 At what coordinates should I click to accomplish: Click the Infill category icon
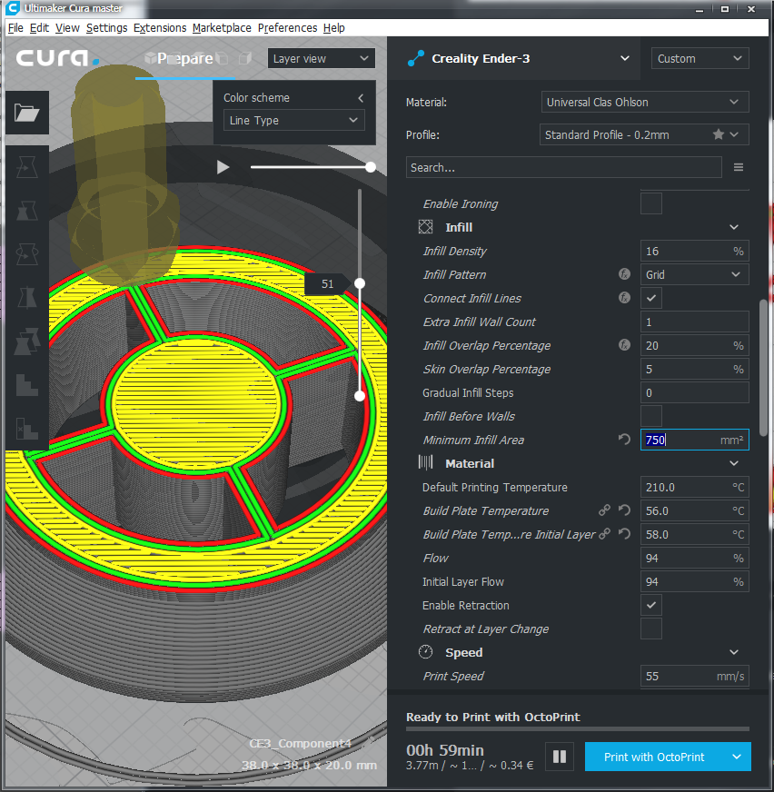click(x=425, y=227)
